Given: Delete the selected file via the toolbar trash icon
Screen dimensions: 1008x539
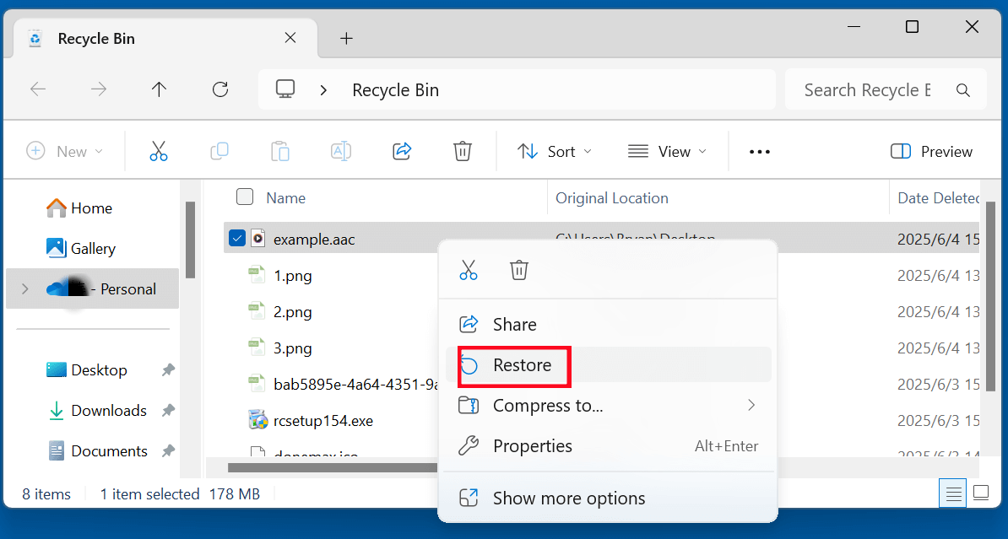Looking at the screenshot, I should (462, 151).
